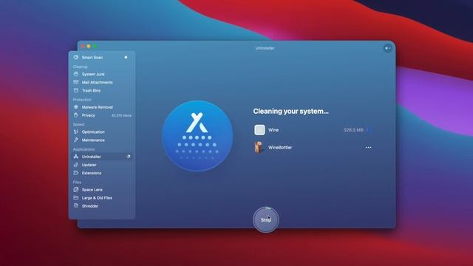Click the WineBottler app name
Viewport: 473px width, 266px height.
point(280,148)
